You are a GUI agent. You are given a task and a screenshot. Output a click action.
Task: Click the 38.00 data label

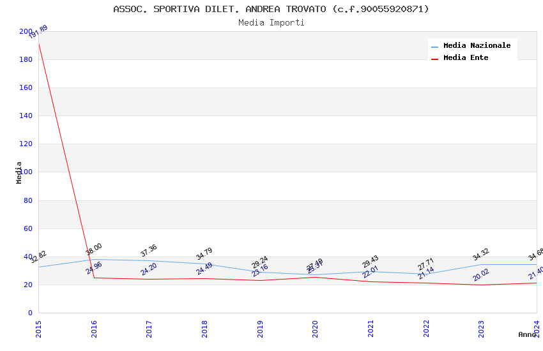[93, 249]
